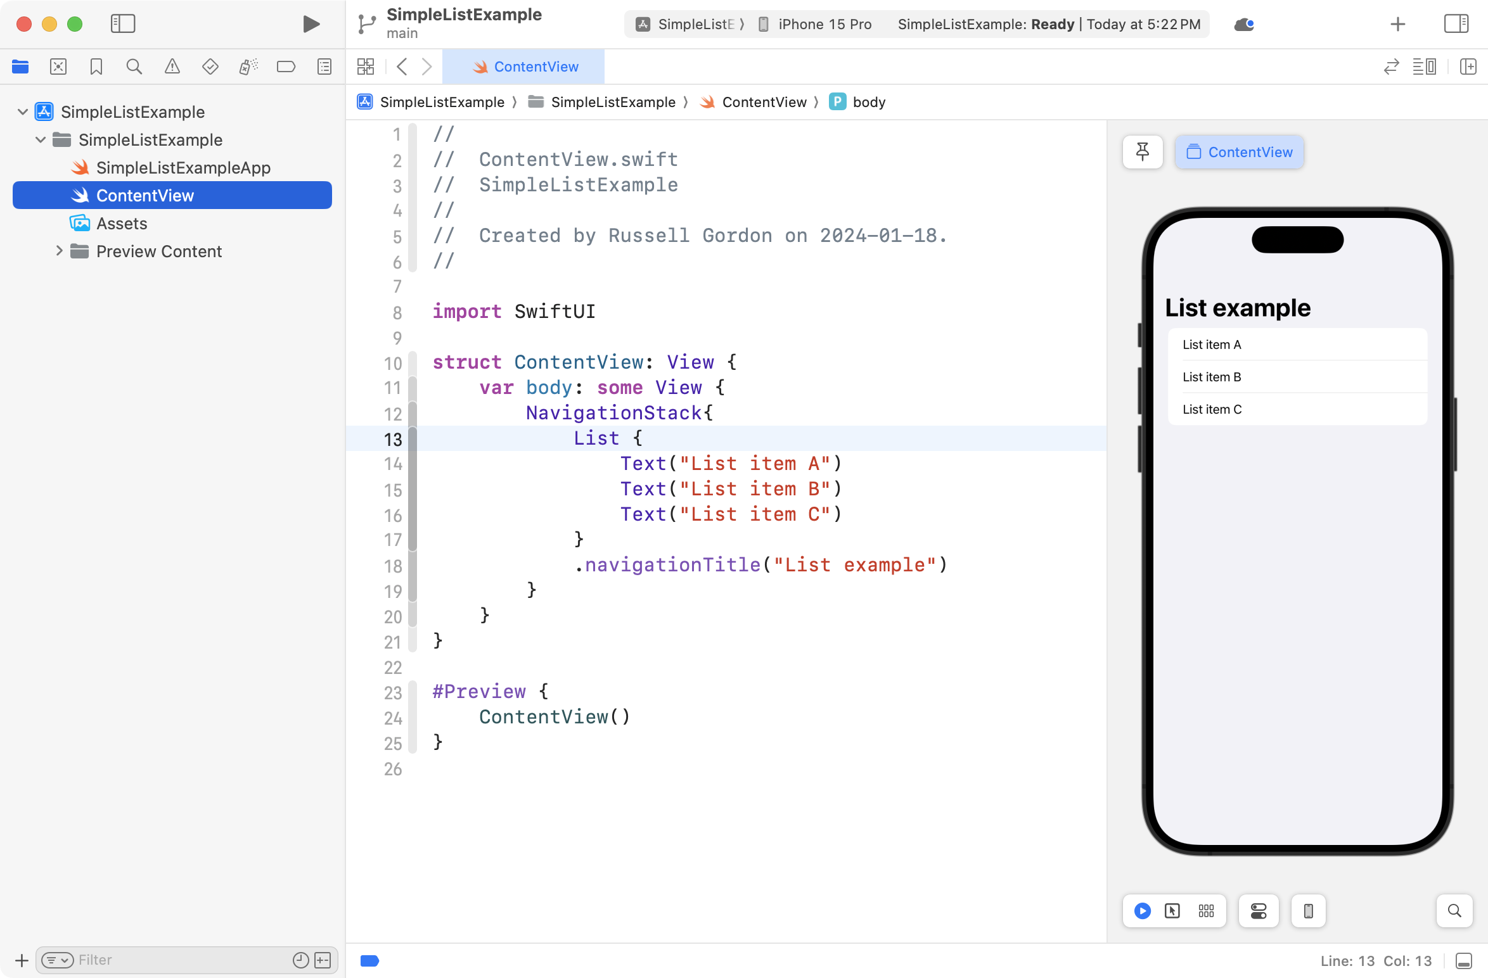Zoom preview using magnifier button
This screenshot has height=978, width=1488.
(1454, 911)
